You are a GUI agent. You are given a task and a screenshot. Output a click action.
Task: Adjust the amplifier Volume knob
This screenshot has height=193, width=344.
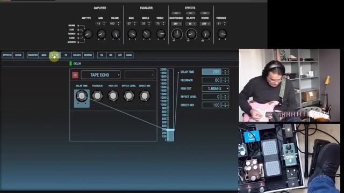[116, 34]
